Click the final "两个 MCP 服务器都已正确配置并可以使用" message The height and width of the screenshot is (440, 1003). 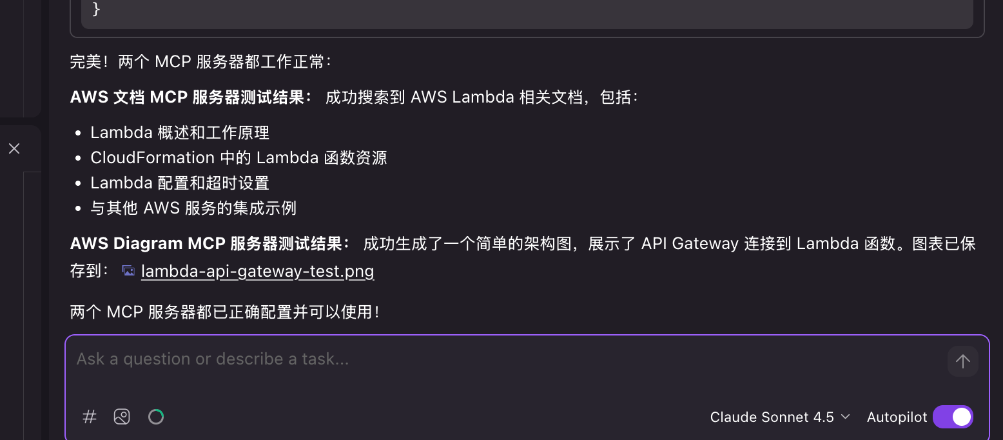pos(224,312)
